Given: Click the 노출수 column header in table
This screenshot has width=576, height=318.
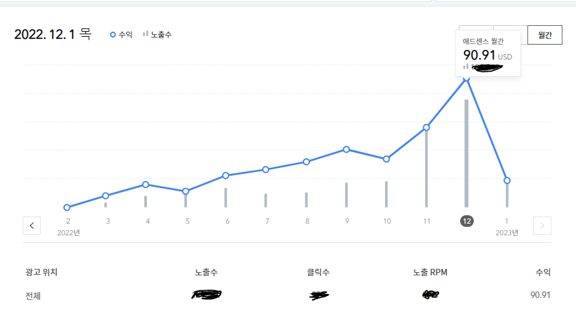Looking at the screenshot, I should coord(206,272).
